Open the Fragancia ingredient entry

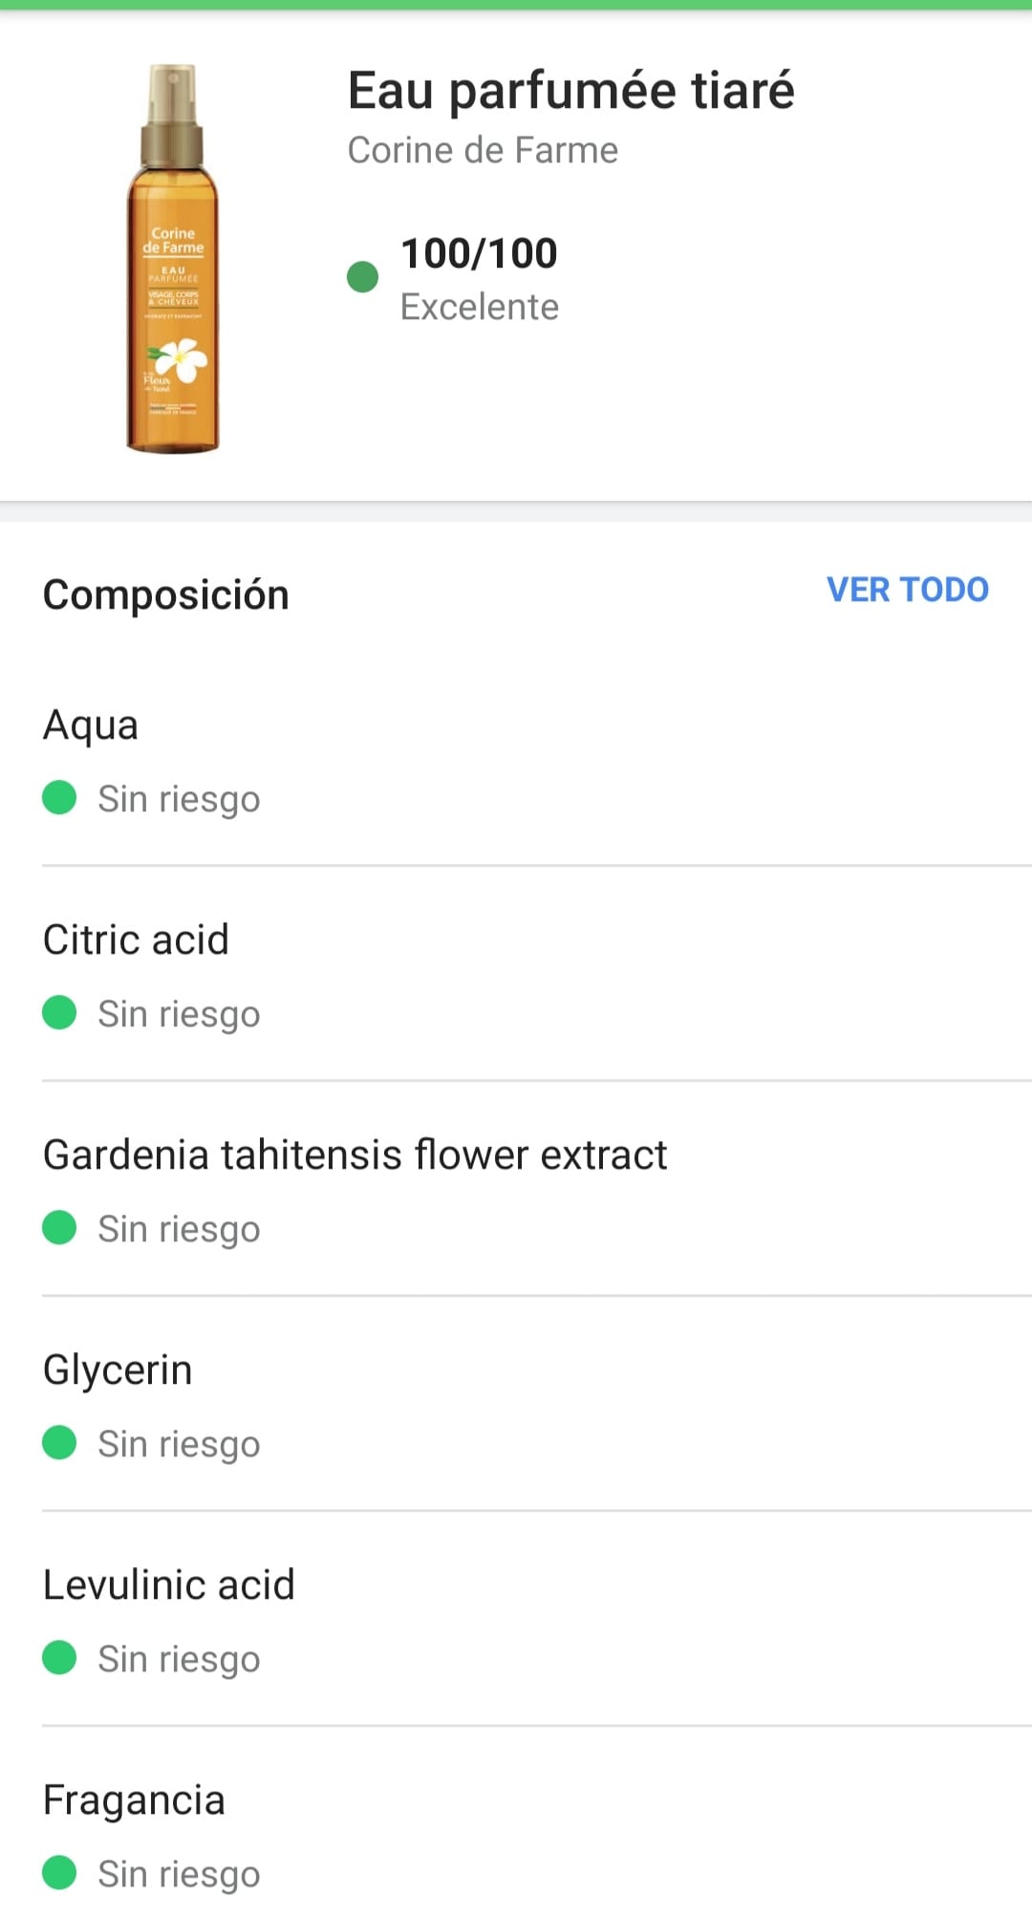pyautogui.click(x=134, y=1801)
